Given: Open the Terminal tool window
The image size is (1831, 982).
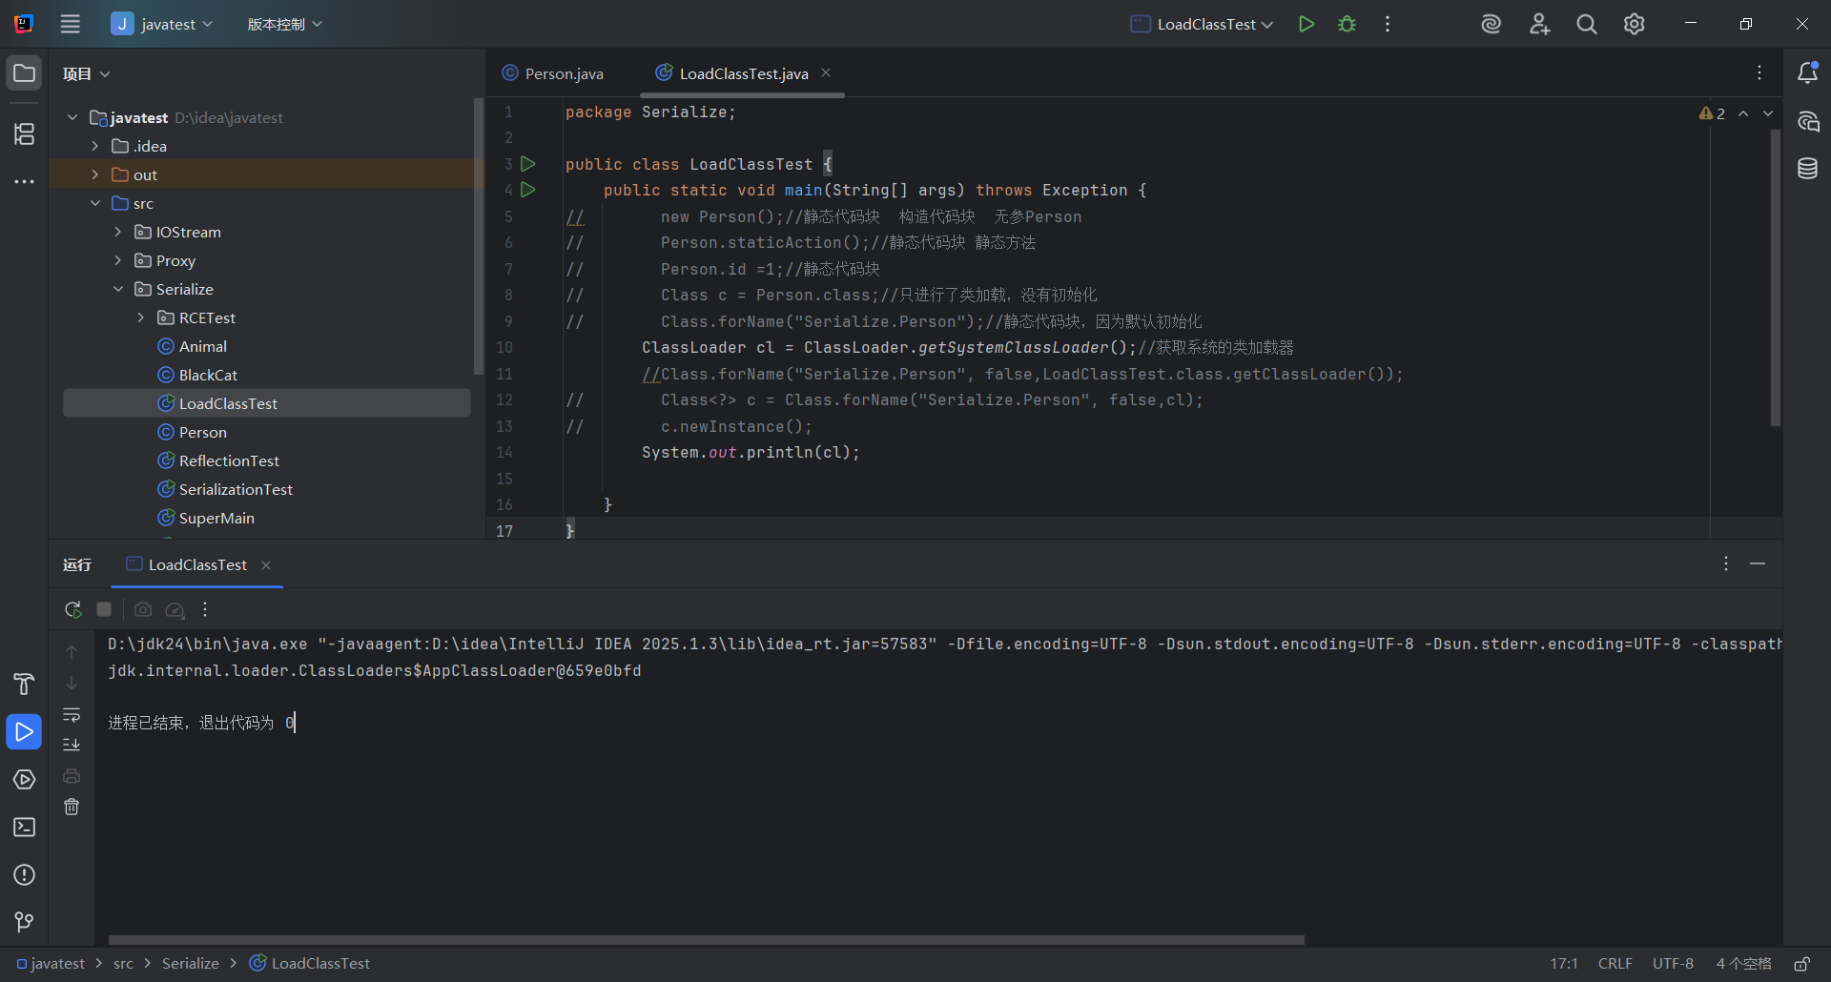Looking at the screenshot, I should click(x=24, y=827).
